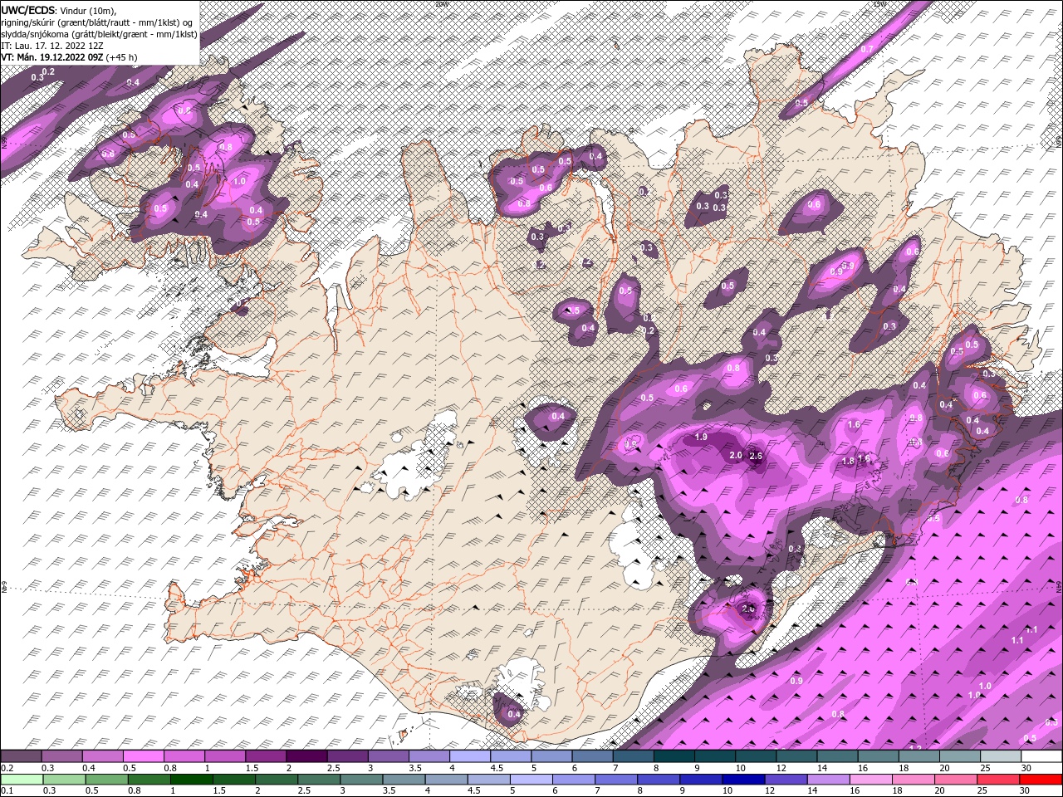Click the UWC/ECDS title text

(28, 10)
